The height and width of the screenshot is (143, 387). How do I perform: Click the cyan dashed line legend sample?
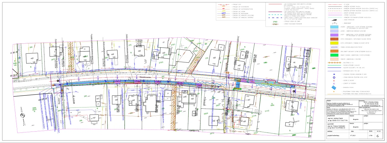pyautogui.click(x=275, y=15)
